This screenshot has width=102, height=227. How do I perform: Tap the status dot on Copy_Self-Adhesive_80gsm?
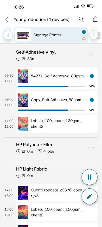click(92, 100)
